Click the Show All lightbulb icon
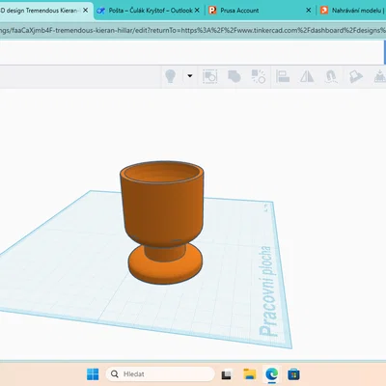 170,76
